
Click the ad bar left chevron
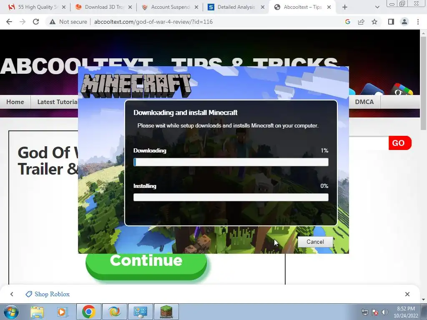pos(12,294)
